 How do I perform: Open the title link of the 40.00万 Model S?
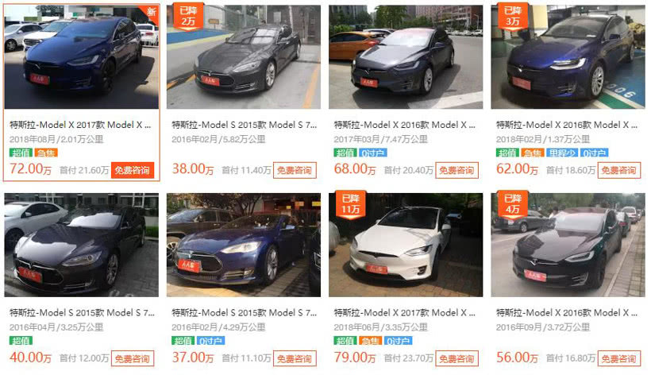pos(82,313)
